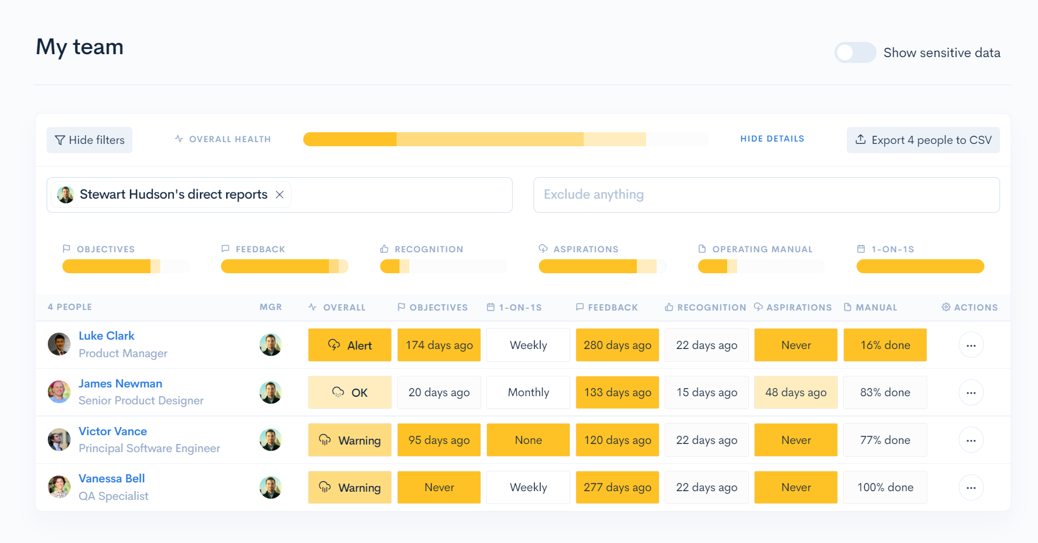
Task: Export 4 people to CSV
Action: point(923,140)
